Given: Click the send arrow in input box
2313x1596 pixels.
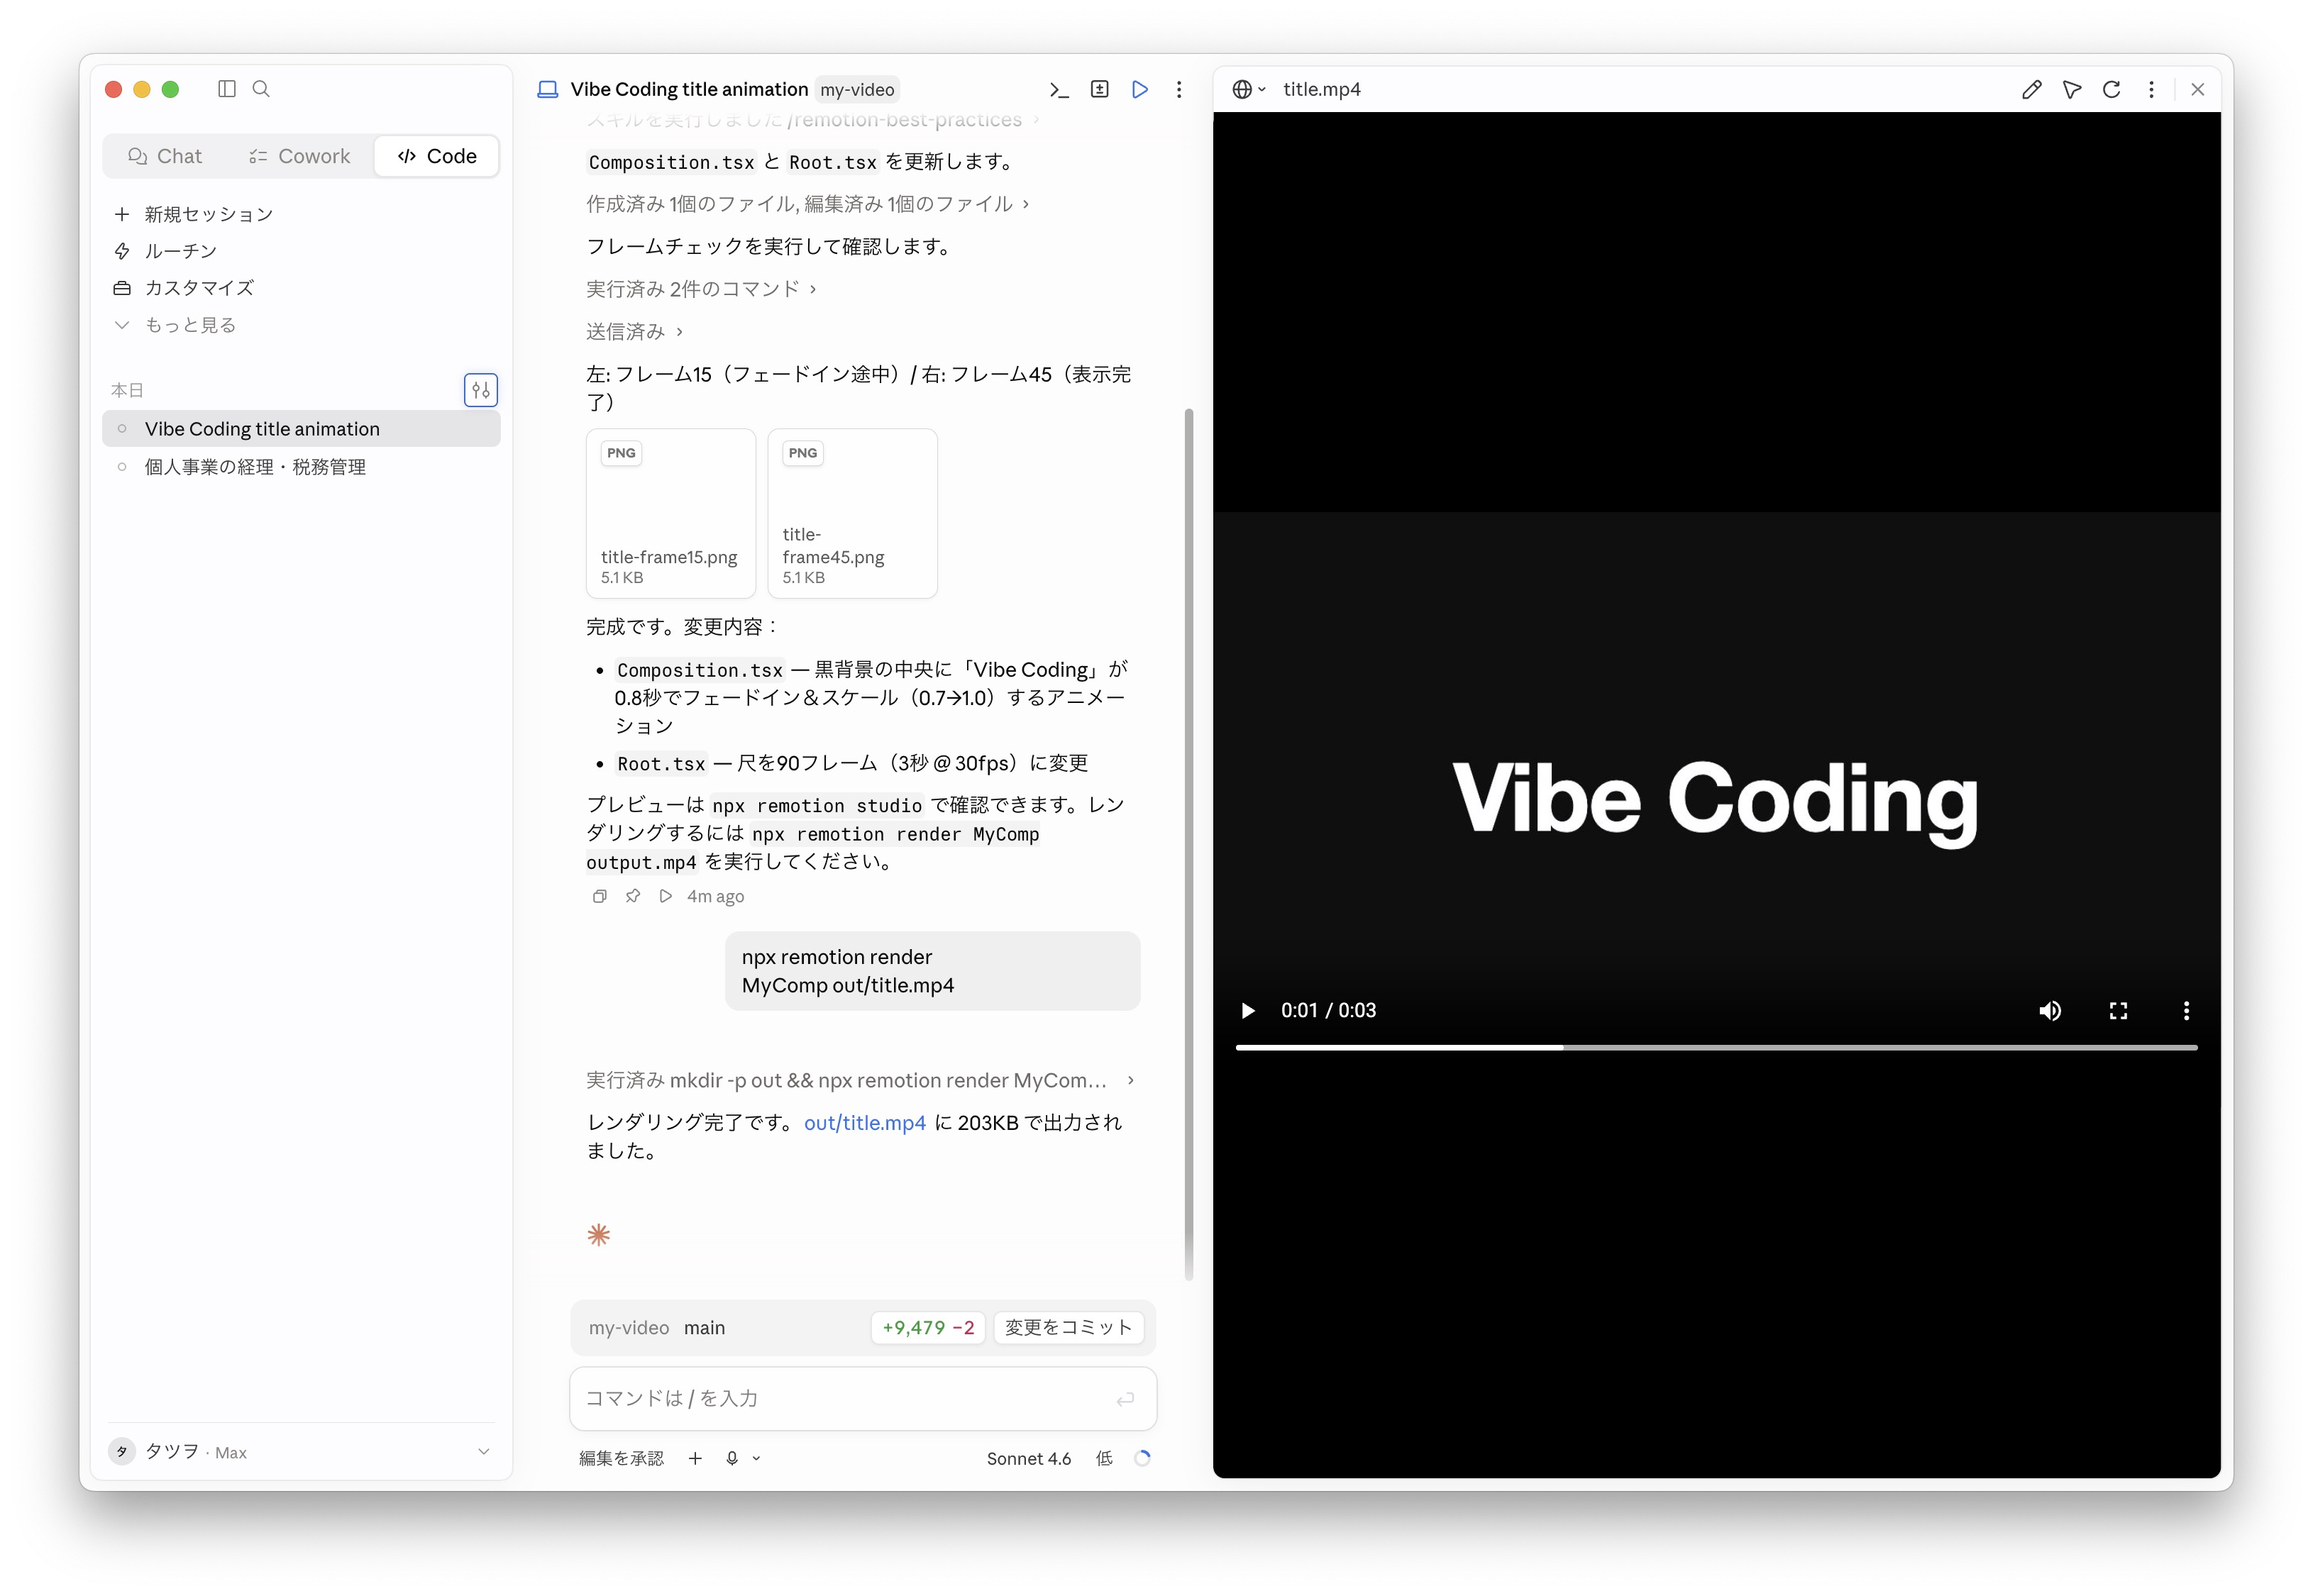Looking at the screenshot, I should 1125,1399.
